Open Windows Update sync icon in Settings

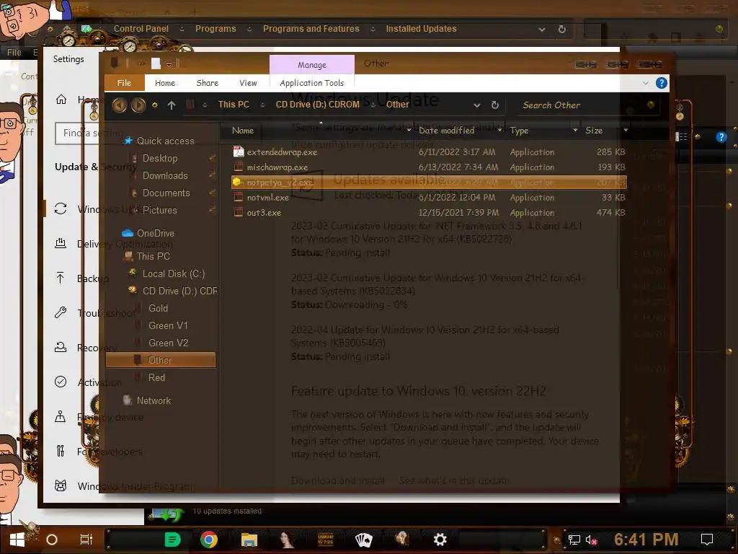click(61, 208)
